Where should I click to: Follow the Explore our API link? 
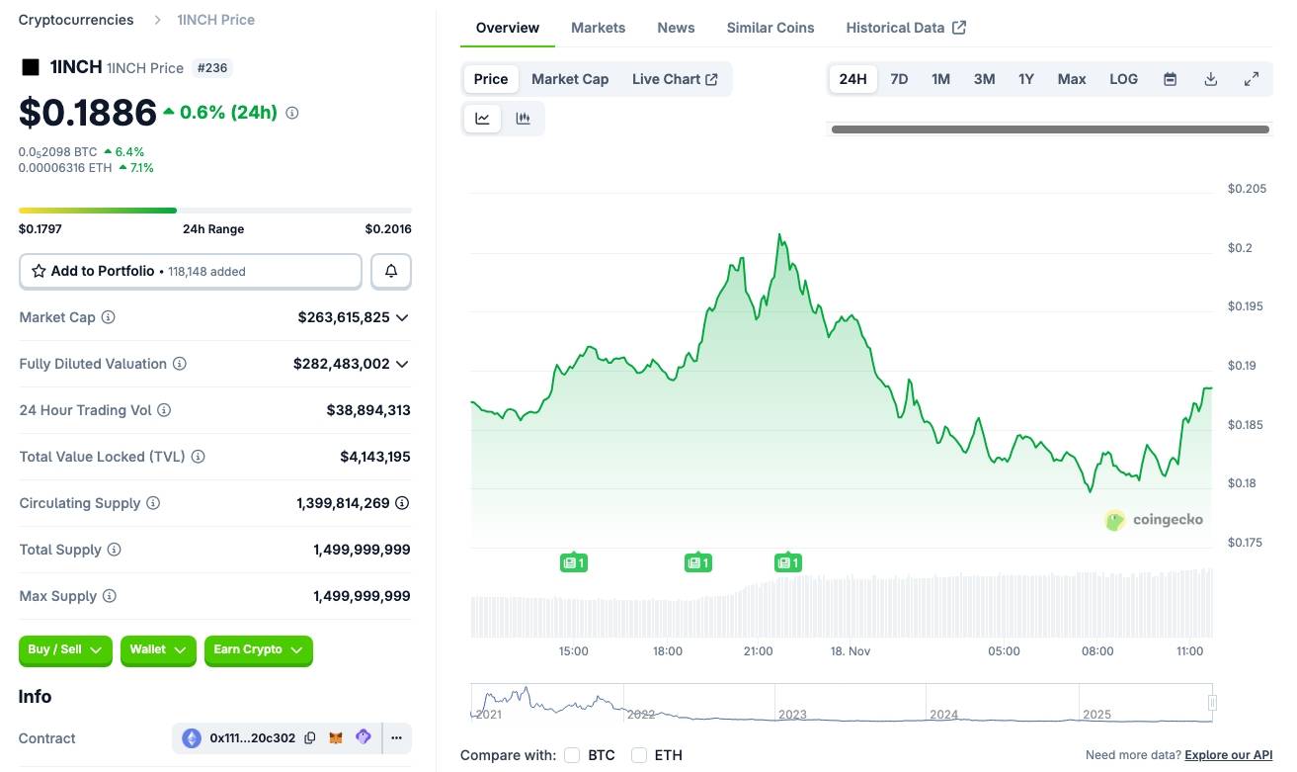click(x=1228, y=755)
